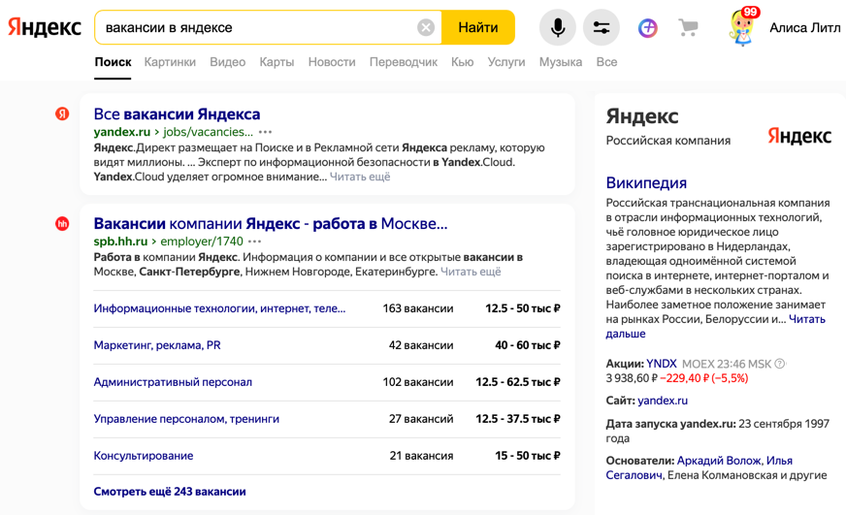Switch to the Картинки tab
The height and width of the screenshot is (515, 846).
pos(170,62)
